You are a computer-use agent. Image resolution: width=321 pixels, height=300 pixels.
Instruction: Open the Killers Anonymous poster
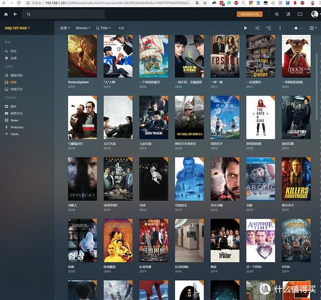[x=296, y=179]
